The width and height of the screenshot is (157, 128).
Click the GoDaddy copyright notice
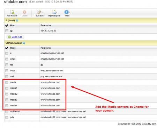coord(137,124)
